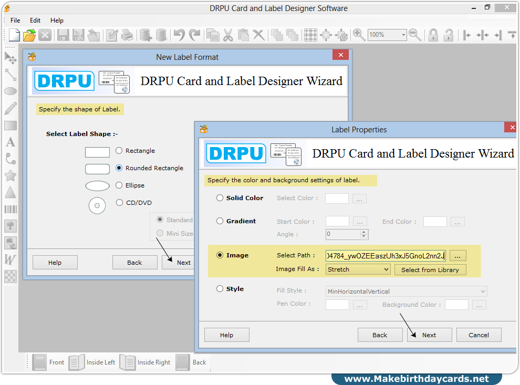
Task: Click Next in New Label Format dialog
Action: tap(179, 263)
